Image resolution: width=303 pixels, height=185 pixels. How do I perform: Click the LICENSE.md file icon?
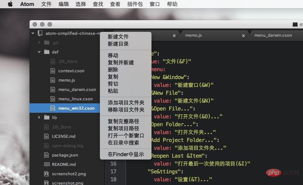click(46, 136)
